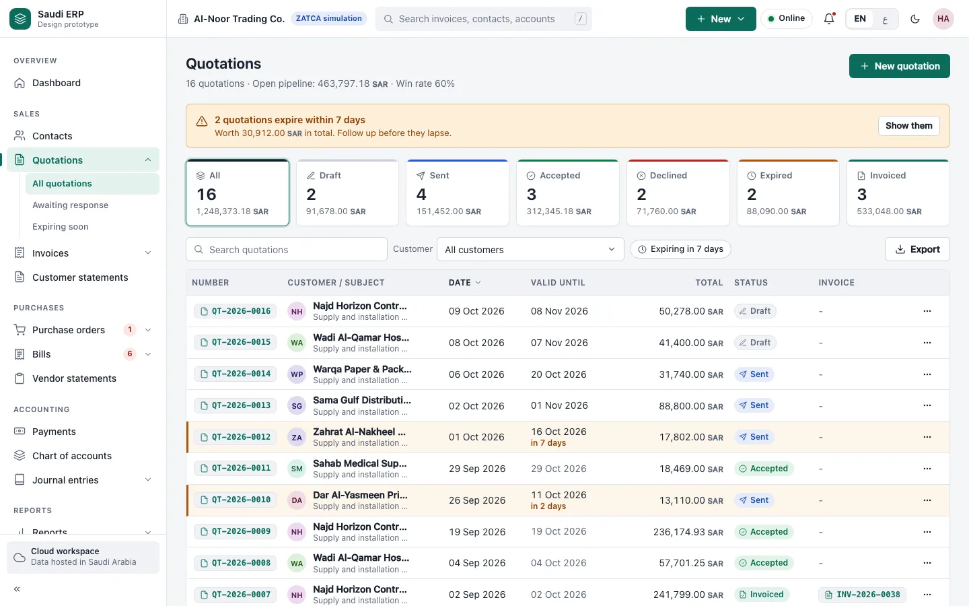Viewport: 969px width, 606px height.
Task: Open Expiring soon submenu item
Action: [92, 227]
